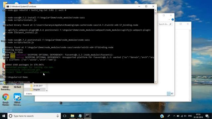The image size is (212, 119).
Task: Click the '4 items' status text in Explorer
Action: click(29, 94)
